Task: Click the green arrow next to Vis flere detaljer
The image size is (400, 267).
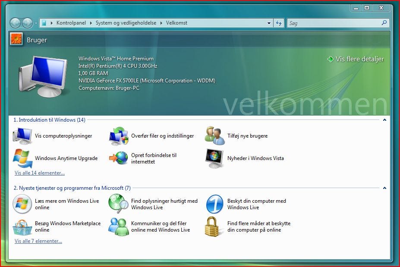Action: pyautogui.click(x=331, y=59)
